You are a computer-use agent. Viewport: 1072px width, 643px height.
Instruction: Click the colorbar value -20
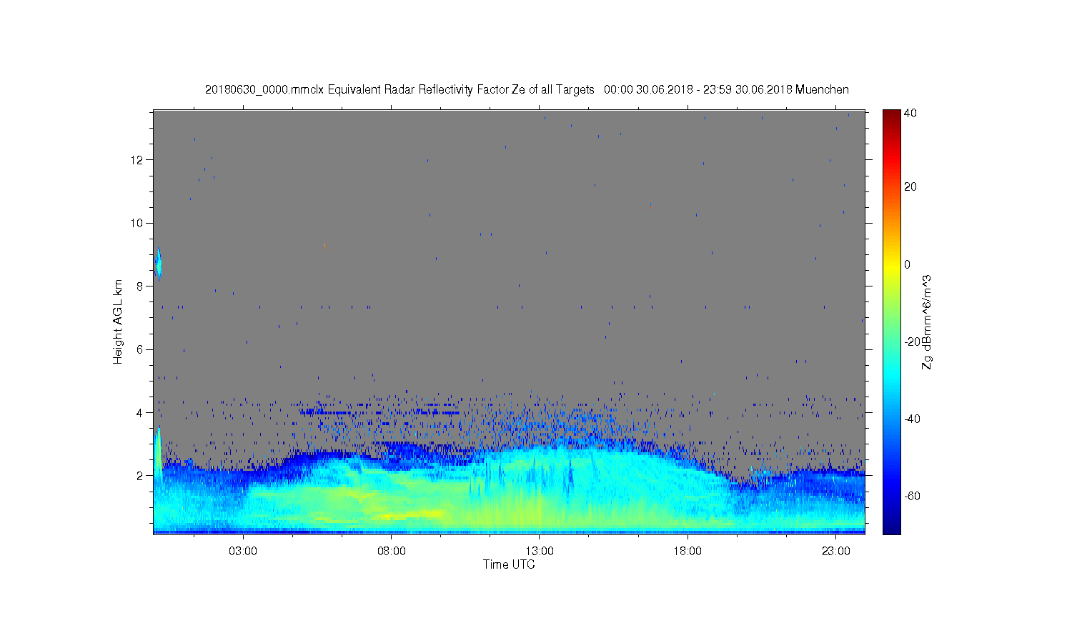(912, 342)
